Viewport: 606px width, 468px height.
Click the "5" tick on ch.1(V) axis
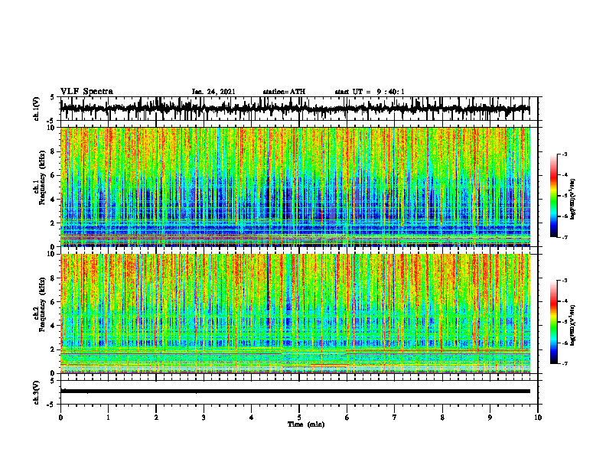(52, 98)
